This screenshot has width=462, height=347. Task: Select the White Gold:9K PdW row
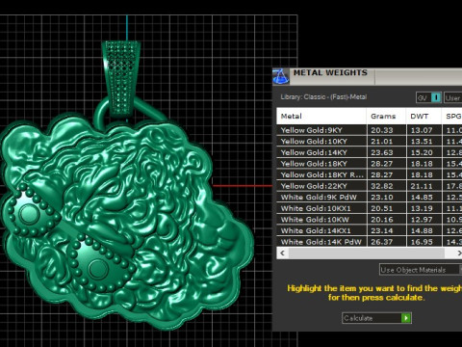(x=370, y=198)
